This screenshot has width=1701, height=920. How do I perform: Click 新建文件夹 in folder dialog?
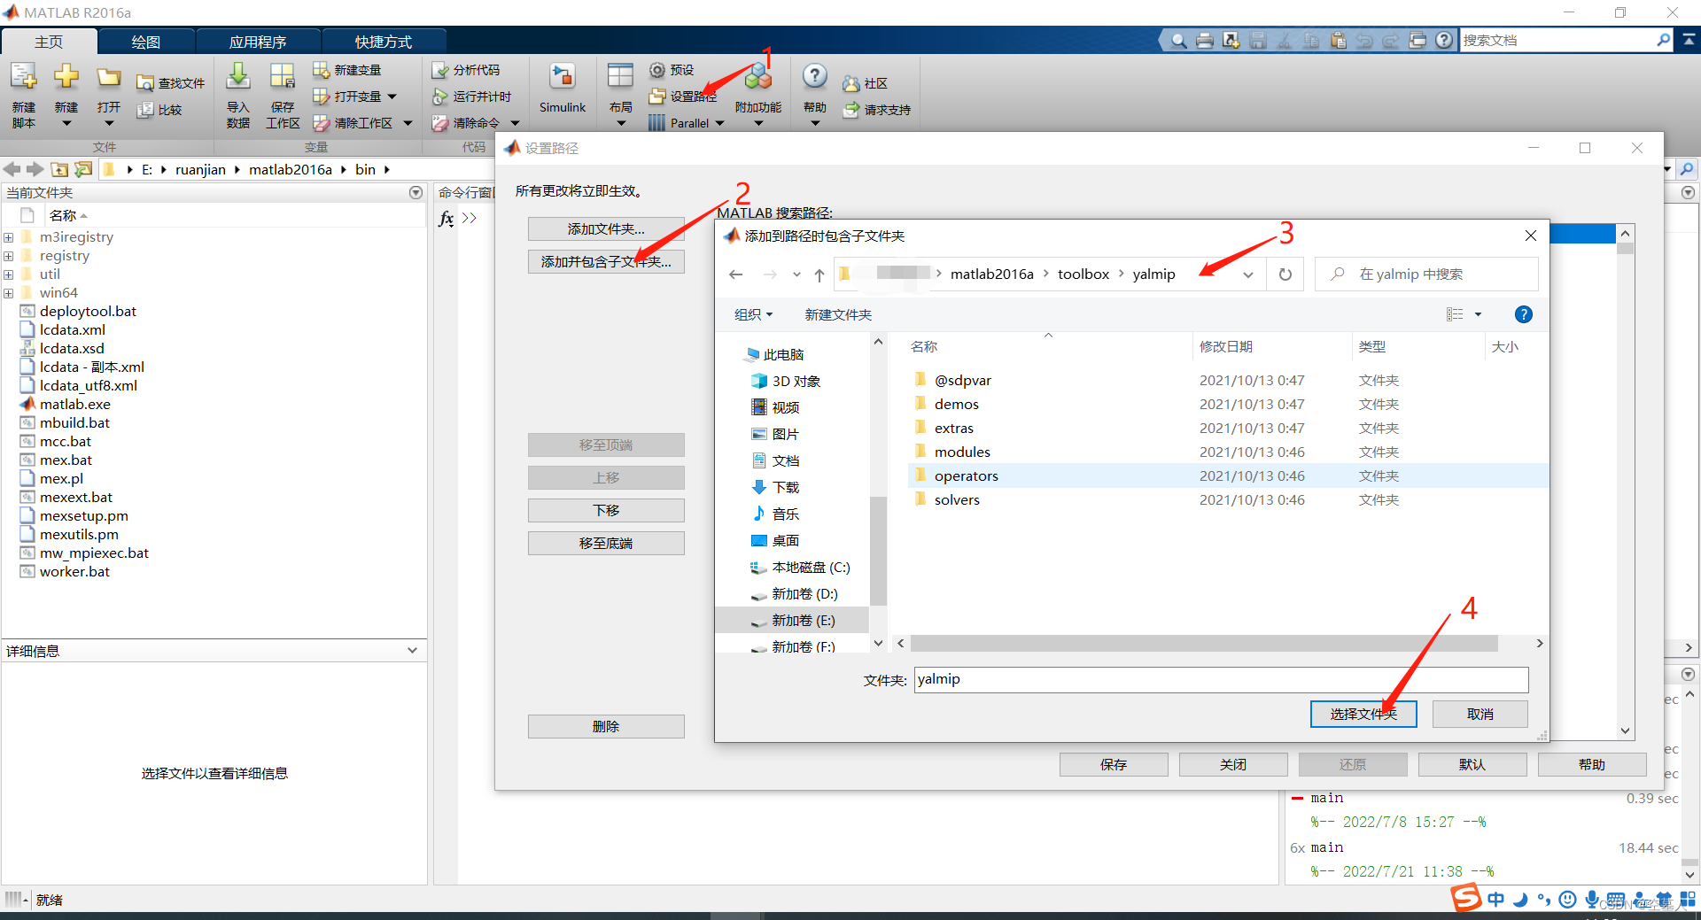click(x=838, y=314)
